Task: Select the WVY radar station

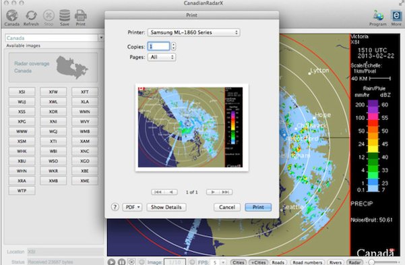Action: [85, 121]
